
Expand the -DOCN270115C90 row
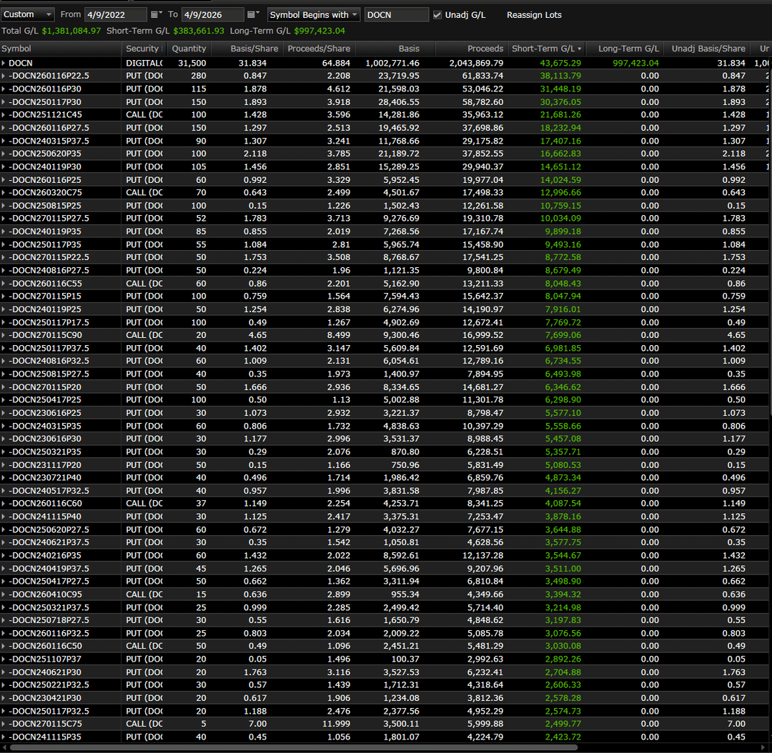pyautogui.click(x=4, y=335)
